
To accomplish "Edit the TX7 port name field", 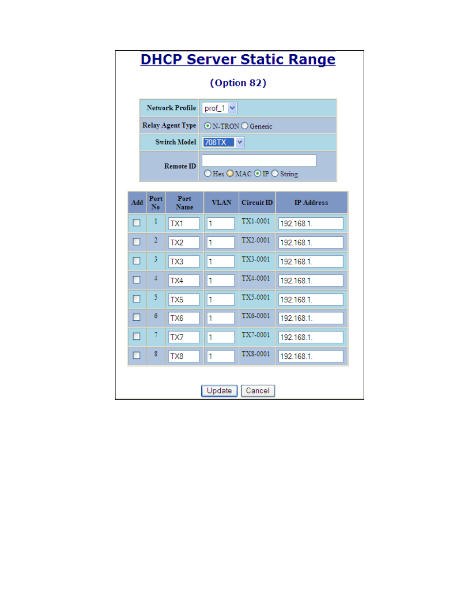I will tap(184, 337).
